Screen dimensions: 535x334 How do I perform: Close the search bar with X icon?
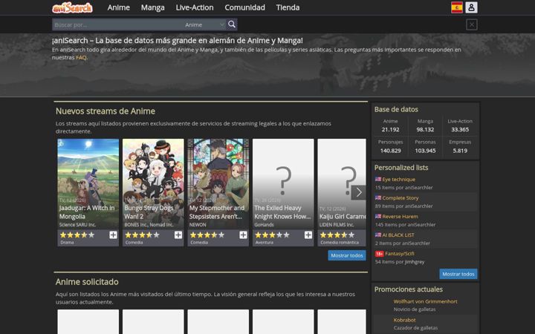coord(472,24)
